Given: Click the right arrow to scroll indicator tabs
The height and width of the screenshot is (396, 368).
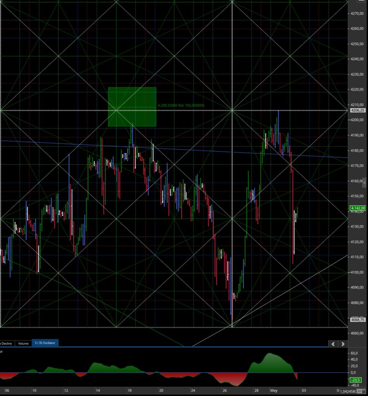Looking at the screenshot, I should tap(343, 344).
